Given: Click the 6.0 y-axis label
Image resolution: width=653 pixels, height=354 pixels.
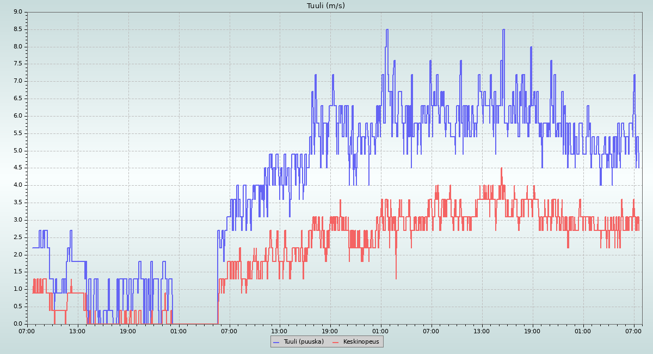Looking at the screenshot, I should [17, 116].
